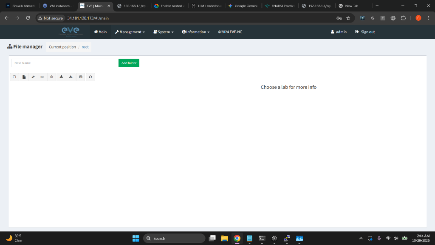Screen dimensions: 435x245
Task: Click the browser back arrow
Action: 7,18
